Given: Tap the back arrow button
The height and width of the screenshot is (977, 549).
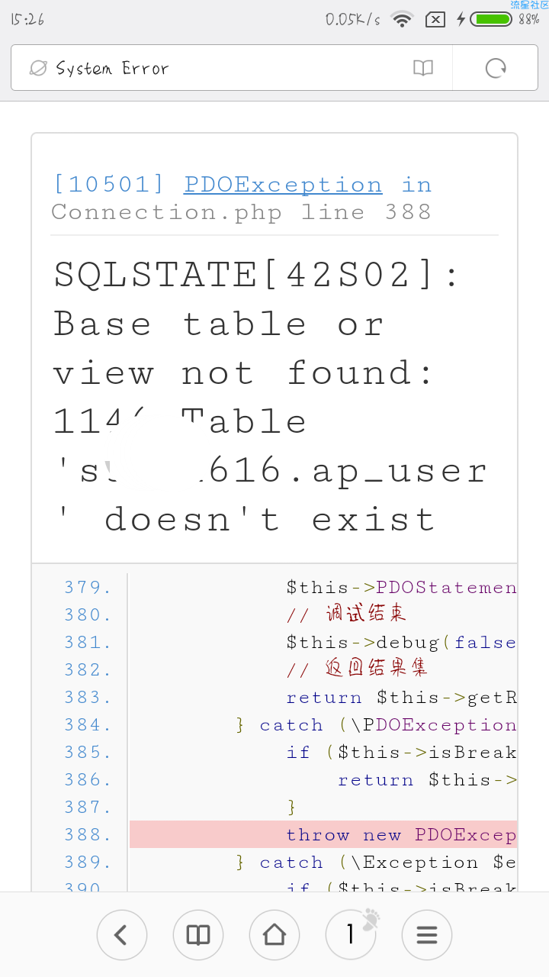Looking at the screenshot, I should (x=122, y=934).
